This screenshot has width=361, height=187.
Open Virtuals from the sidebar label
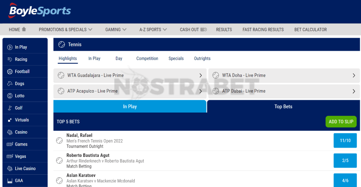(x=22, y=120)
